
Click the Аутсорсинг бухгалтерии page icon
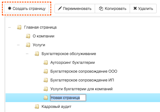46,62
